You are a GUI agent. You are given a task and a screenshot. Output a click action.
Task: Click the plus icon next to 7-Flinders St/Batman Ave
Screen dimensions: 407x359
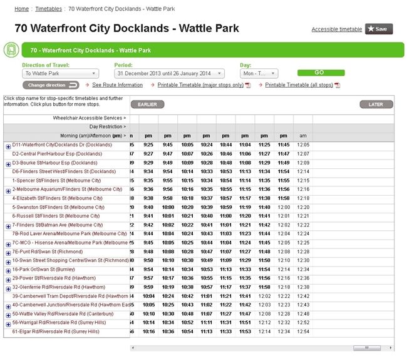pos(8,225)
